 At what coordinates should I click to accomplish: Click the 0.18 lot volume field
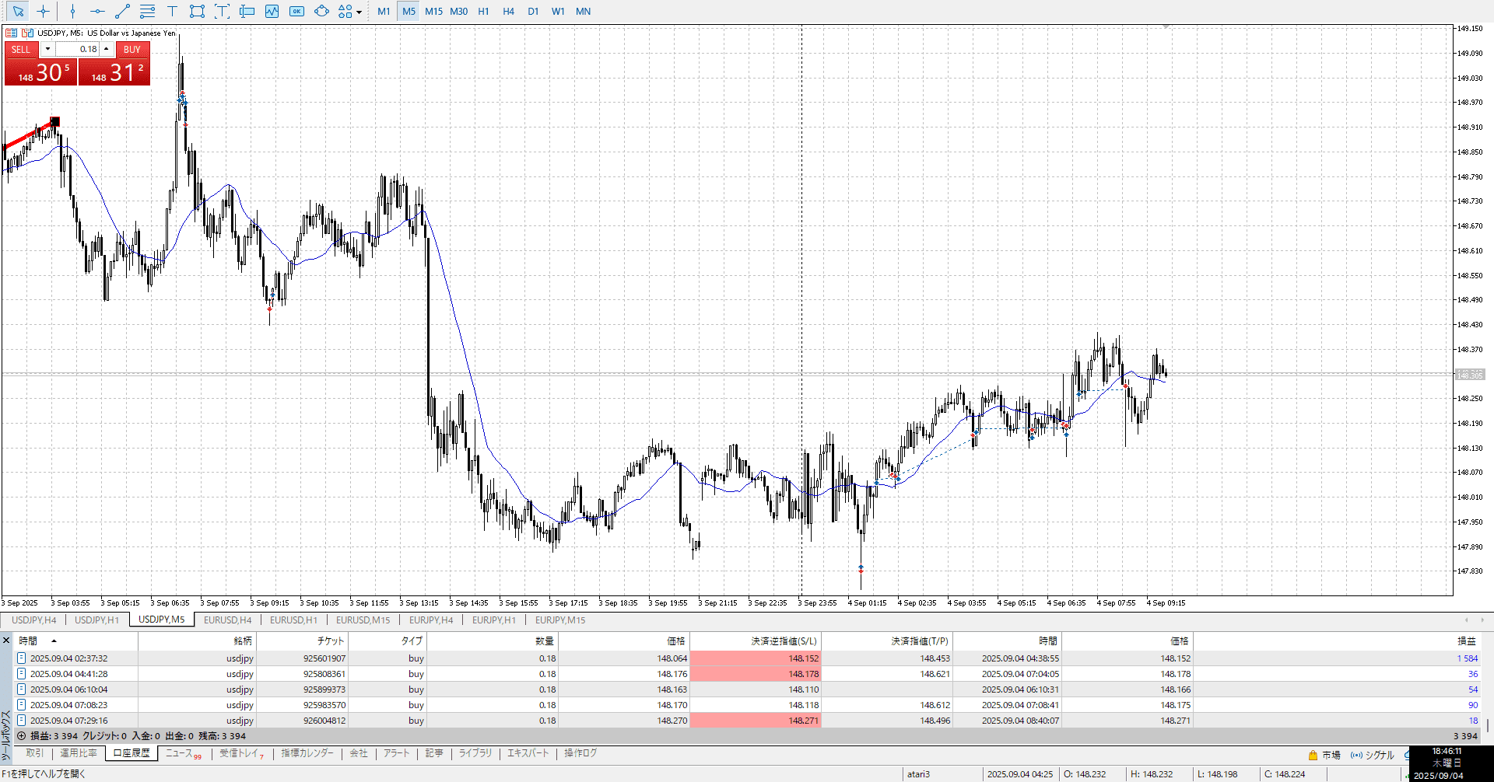[x=78, y=49]
